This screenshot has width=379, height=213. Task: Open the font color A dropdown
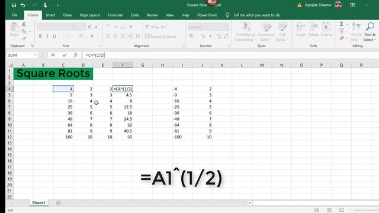[98, 36]
